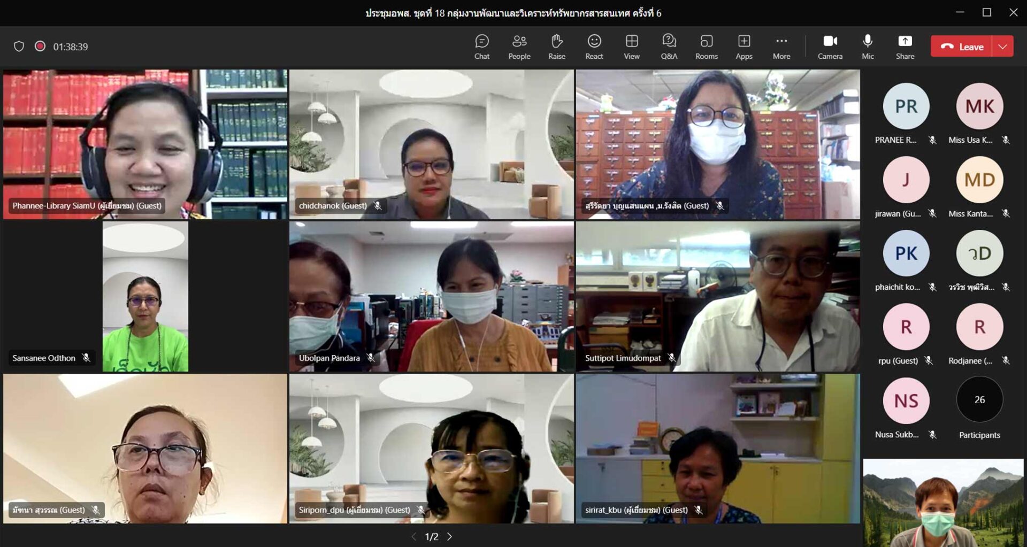Share your screen content

(905, 47)
